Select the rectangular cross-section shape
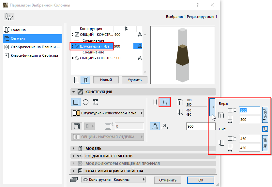The width and height of the screenshot is (272, 187). click(x=76, y=102)
